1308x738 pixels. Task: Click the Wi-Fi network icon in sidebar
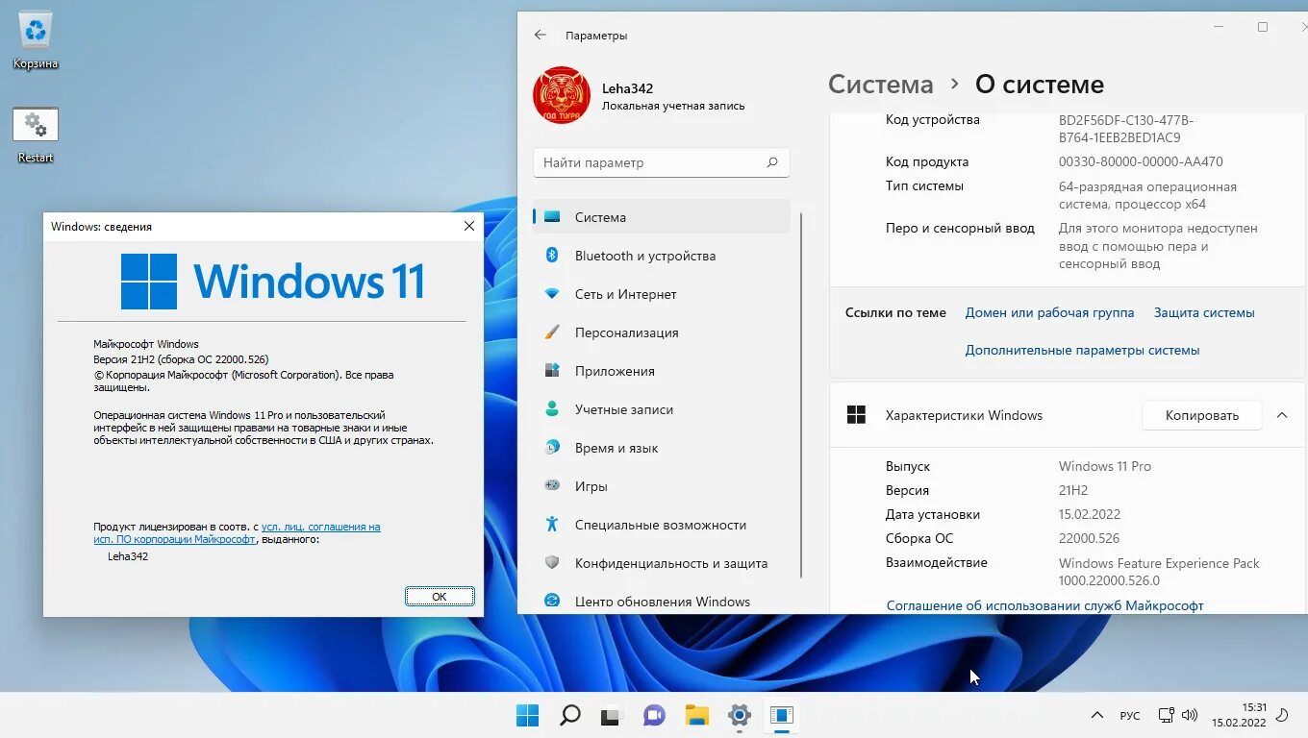pyautogui.click(x=552, y=294)
